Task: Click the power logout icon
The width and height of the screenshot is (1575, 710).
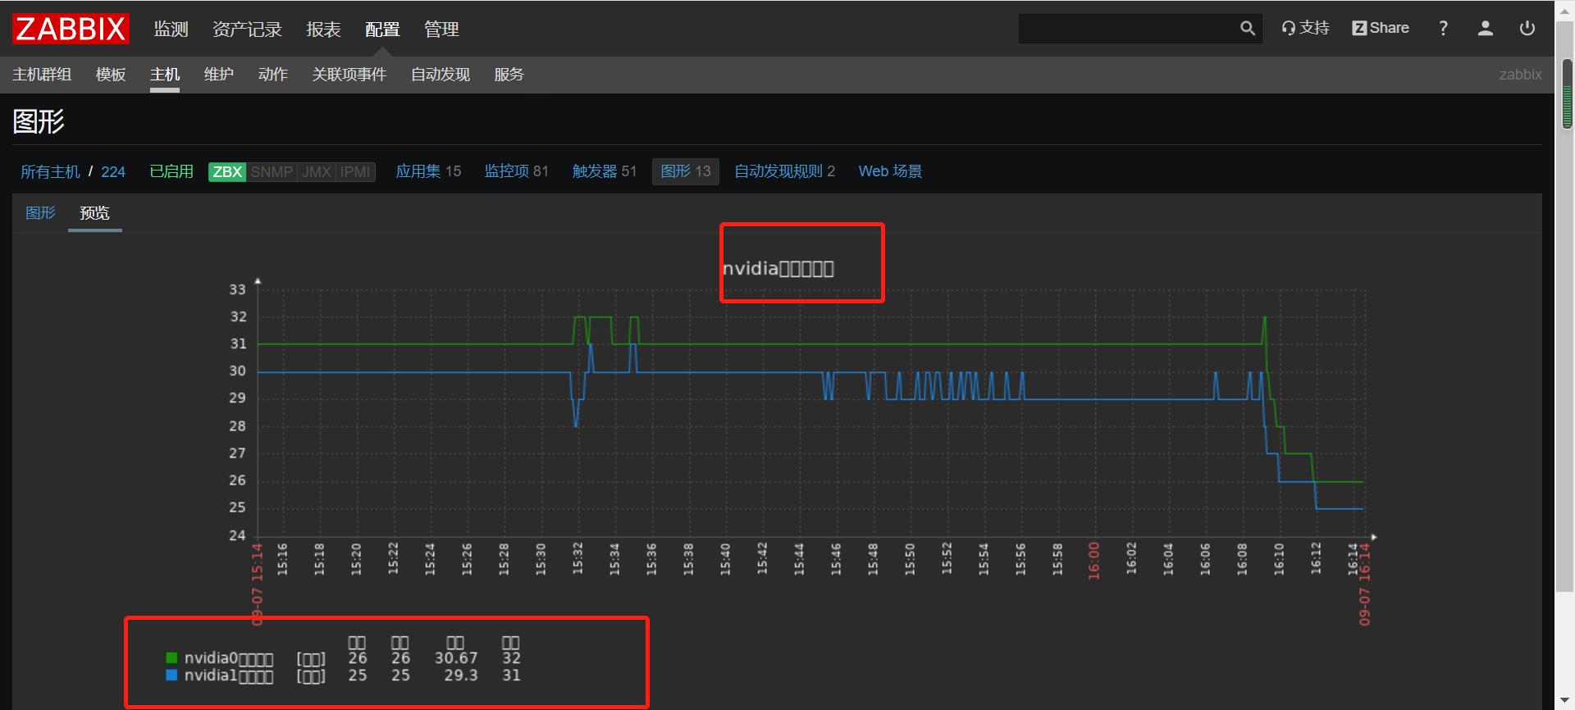Action: tap(1527, 29)
